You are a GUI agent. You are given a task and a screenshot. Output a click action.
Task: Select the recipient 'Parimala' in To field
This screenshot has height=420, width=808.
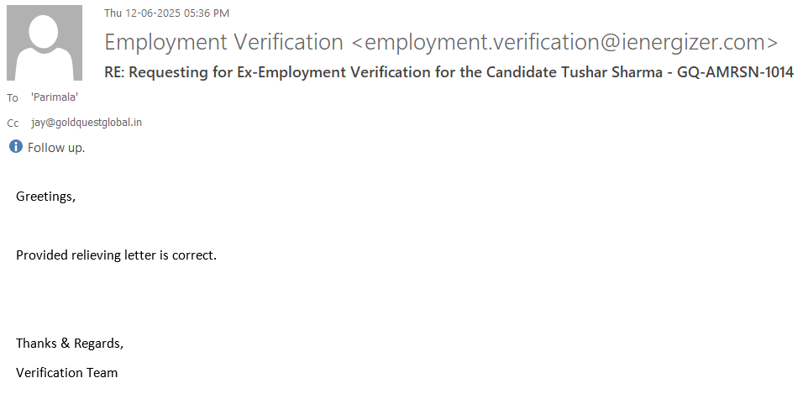coord(55,97)
